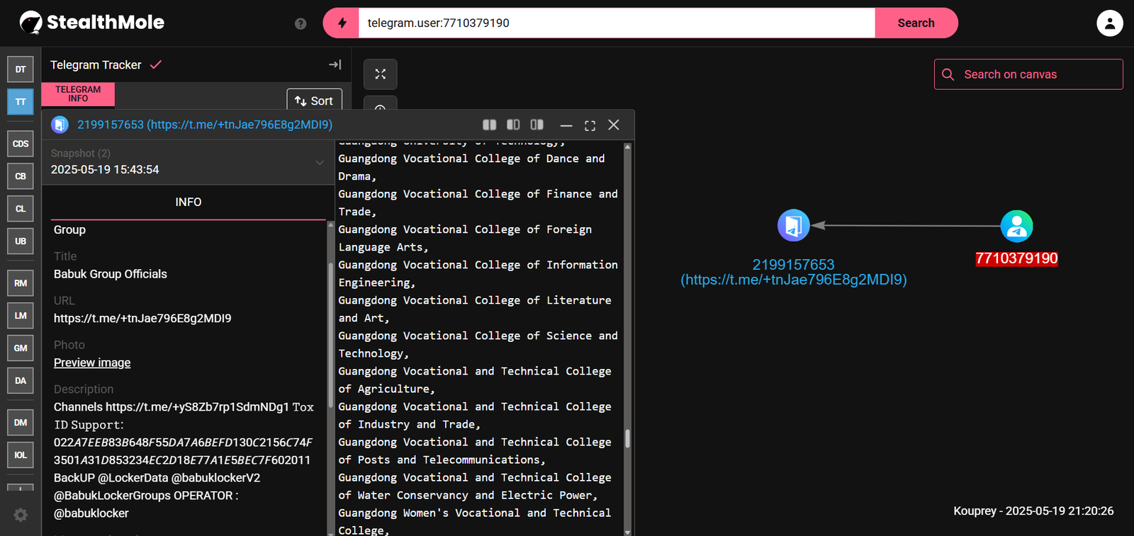Click the scroll down arrow in message list

(627, 532)
